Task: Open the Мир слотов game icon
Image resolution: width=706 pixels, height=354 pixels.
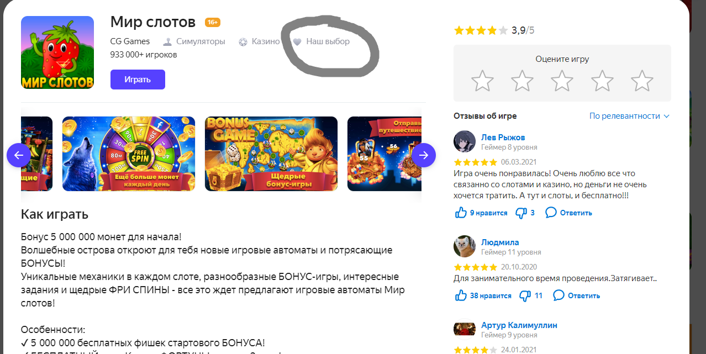Action: (57, 52)
